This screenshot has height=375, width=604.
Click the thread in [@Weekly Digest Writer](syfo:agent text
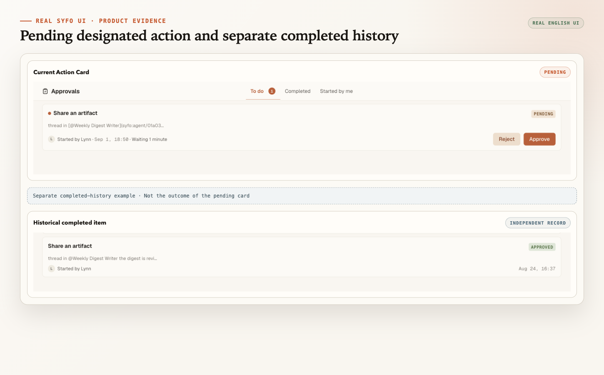(106, 125)
